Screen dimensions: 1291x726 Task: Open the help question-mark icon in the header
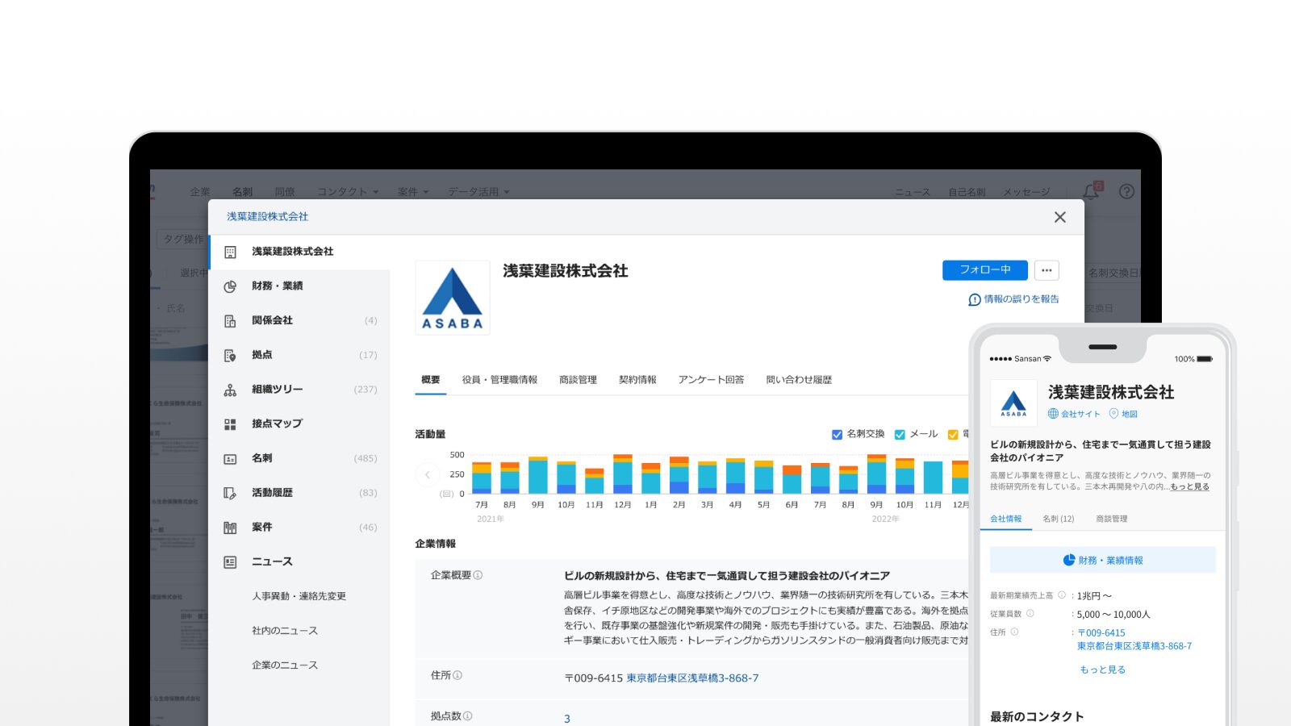1126,191
